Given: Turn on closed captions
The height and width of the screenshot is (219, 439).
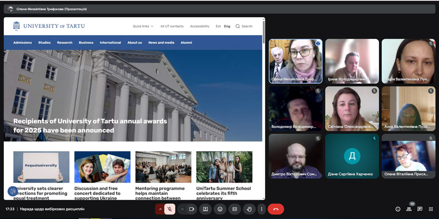Looking at the screenshot, I should click(x=234, y=209).
